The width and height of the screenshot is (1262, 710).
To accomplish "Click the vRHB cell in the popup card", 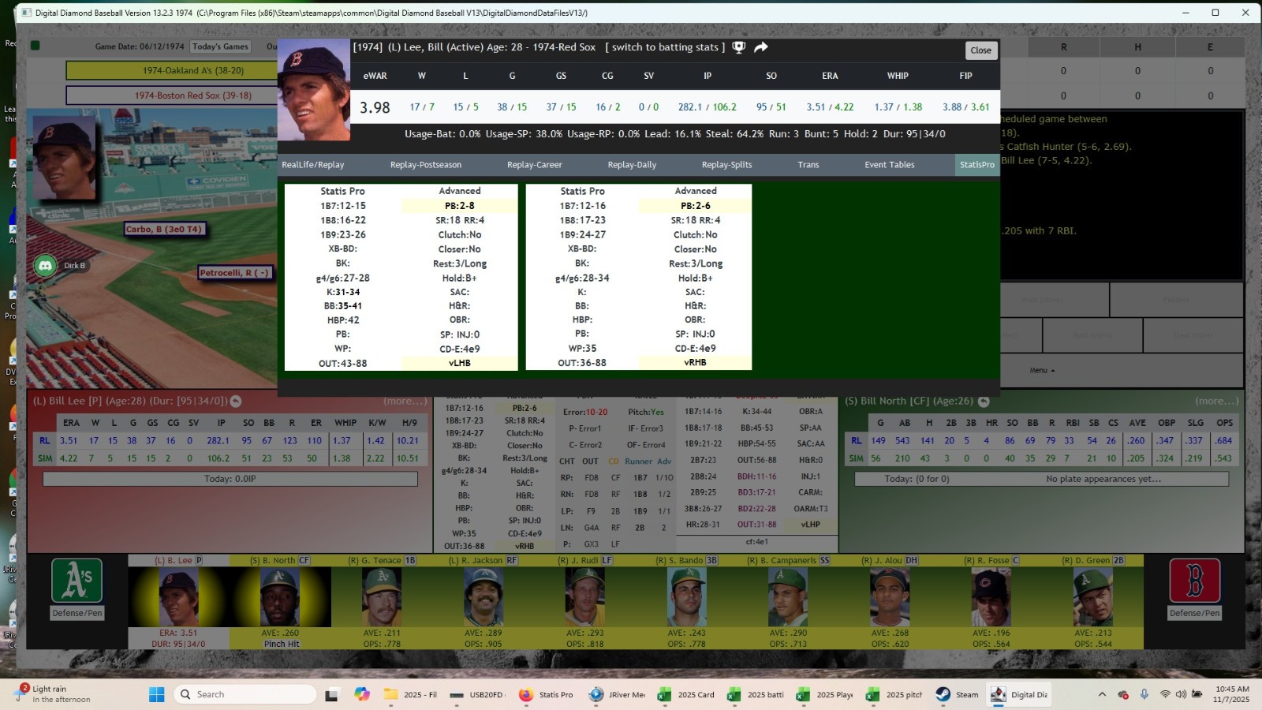I will pyautogui.click(x=695, y=363).
